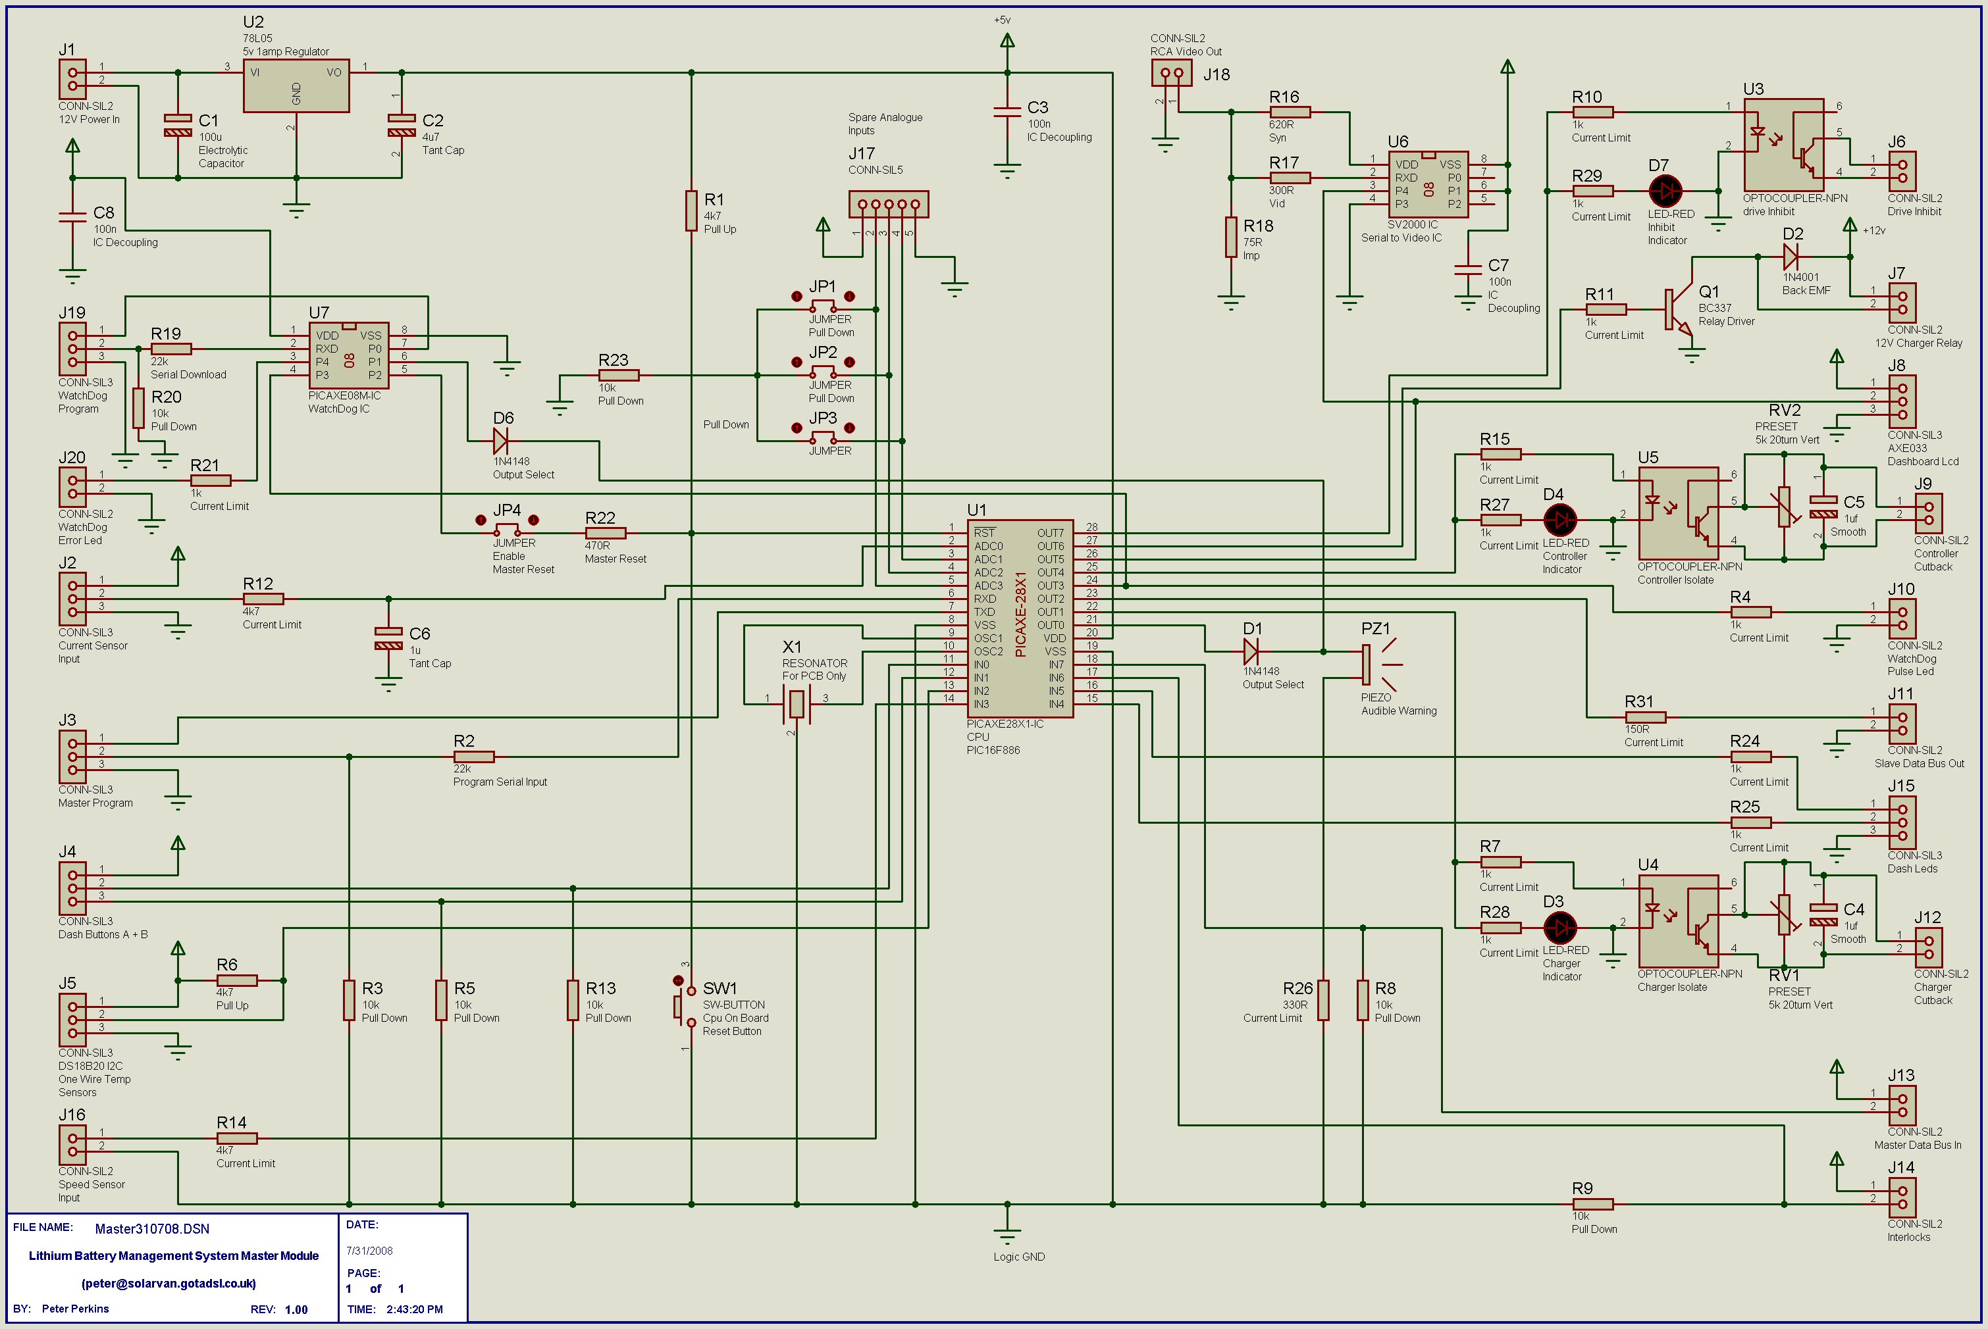
Task: Select the U2 78L05 regulator symbol
Action: pyautogui.click(x=296, y=86)
